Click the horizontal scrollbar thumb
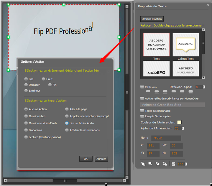Image resolution: width=212 pixels, height=186 pixels. click(65, 181)
